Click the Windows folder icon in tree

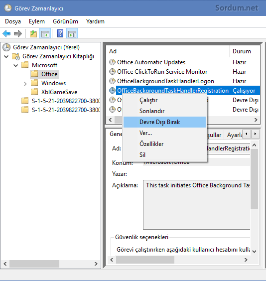pyautogui.click(x=34, y=83)
